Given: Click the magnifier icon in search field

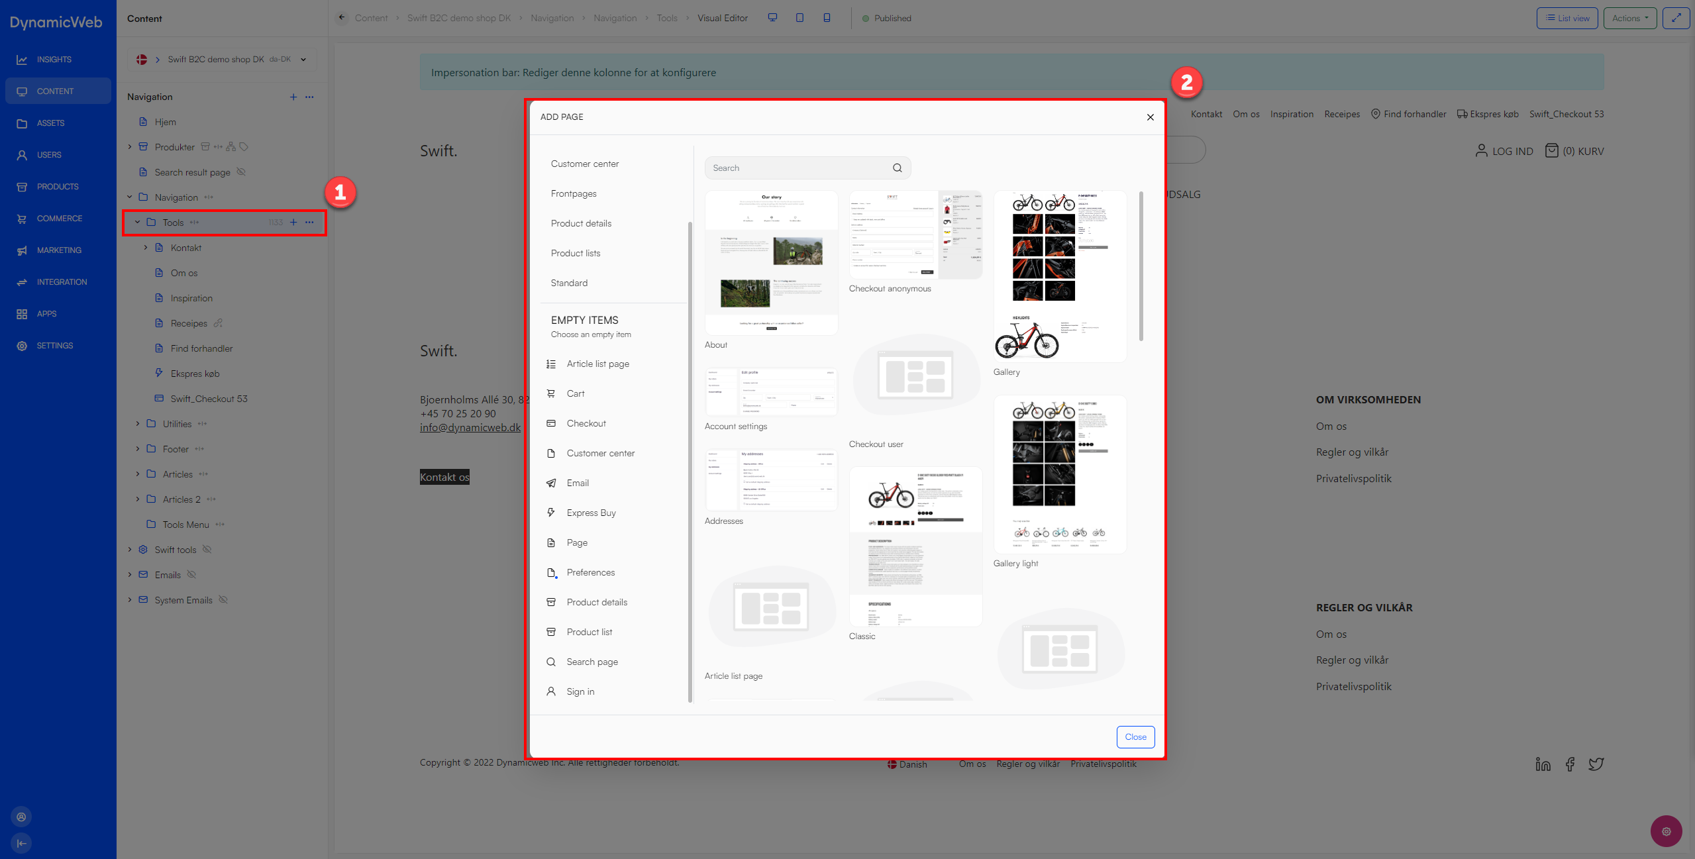Looking at the screenshot, I should pyautogui.click(x=897, y=168).
